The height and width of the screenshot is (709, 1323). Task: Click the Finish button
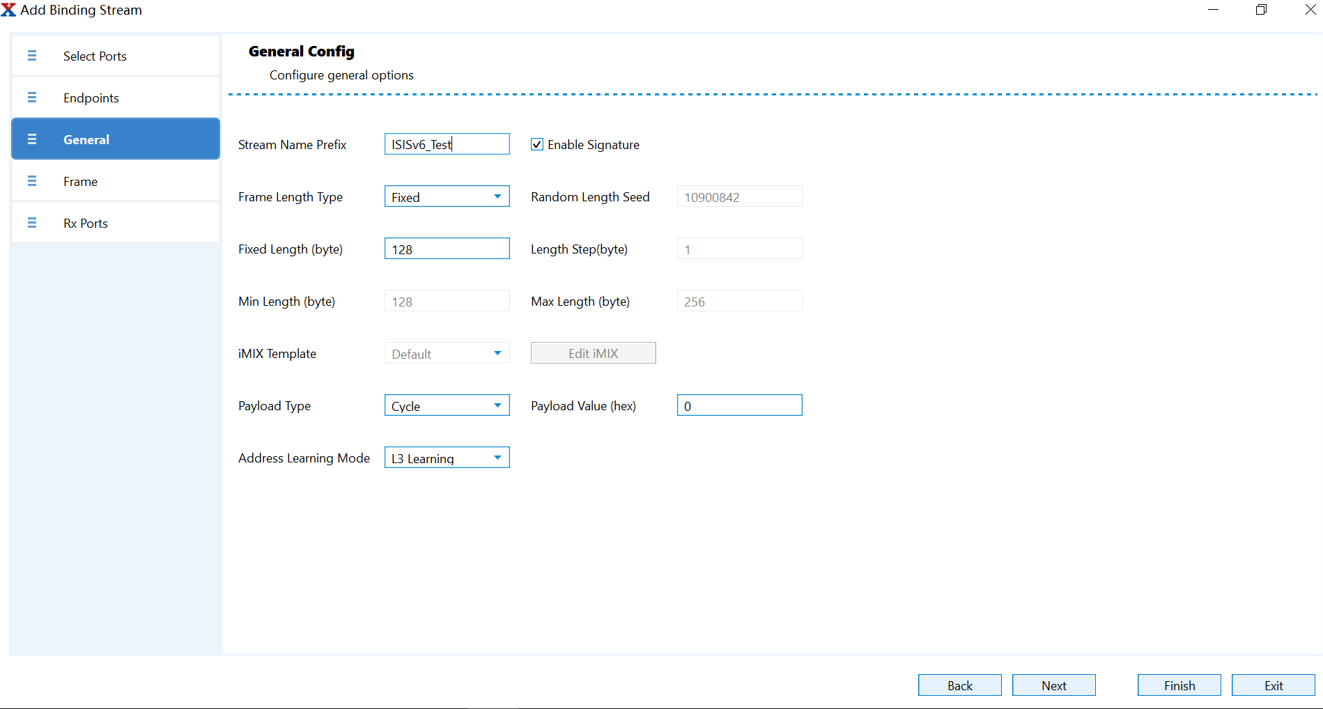pos(1179,685)
